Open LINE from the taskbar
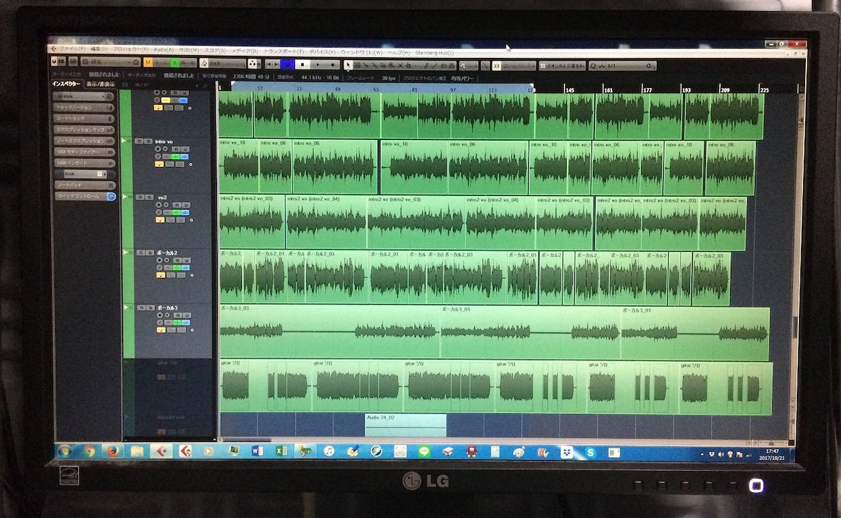The height and width of the screenshot is (518, 841). click(x=424, y=452)
